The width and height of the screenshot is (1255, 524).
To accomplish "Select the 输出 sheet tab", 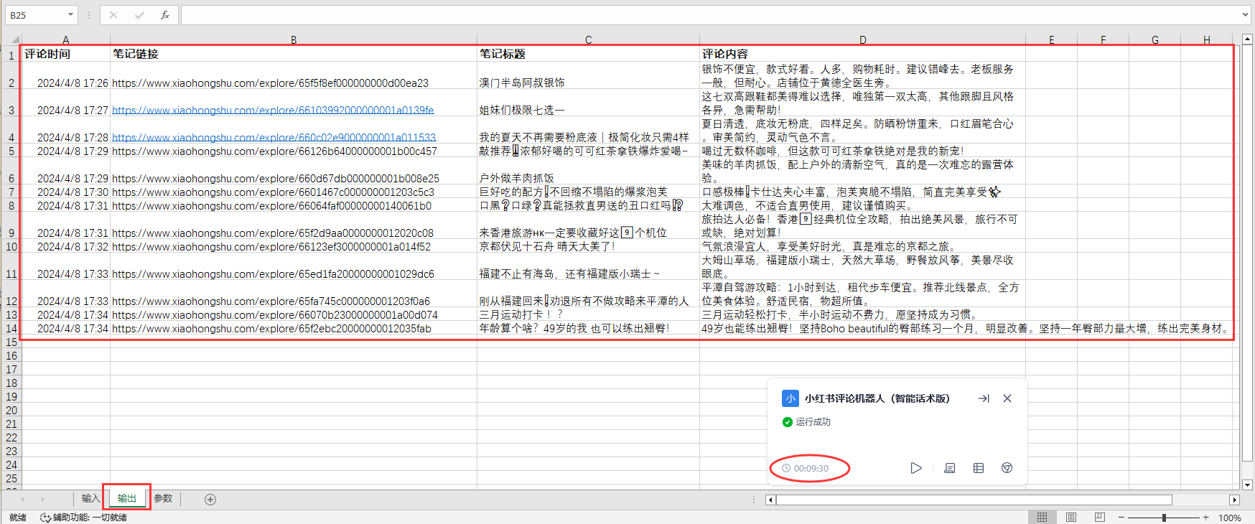I will (126, 498).
